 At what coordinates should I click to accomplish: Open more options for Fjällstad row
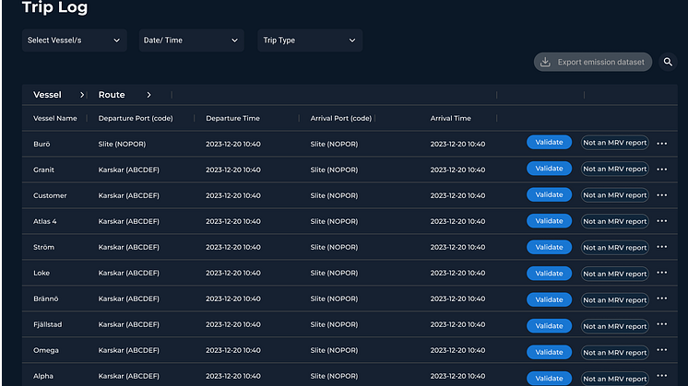[x=661, y=325]
